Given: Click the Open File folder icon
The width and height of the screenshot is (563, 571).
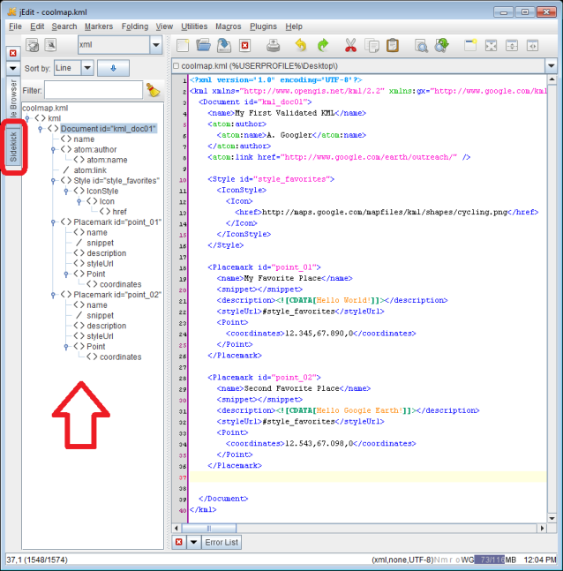Looking at the screenshot, I should [x=203, y=45].
